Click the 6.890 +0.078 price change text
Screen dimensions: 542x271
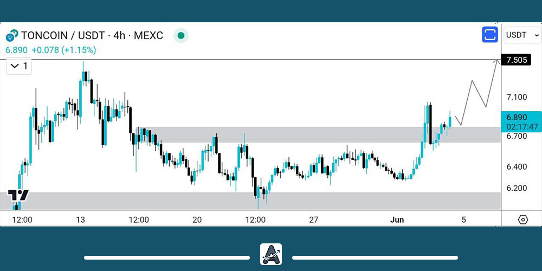tap(51, 50)
